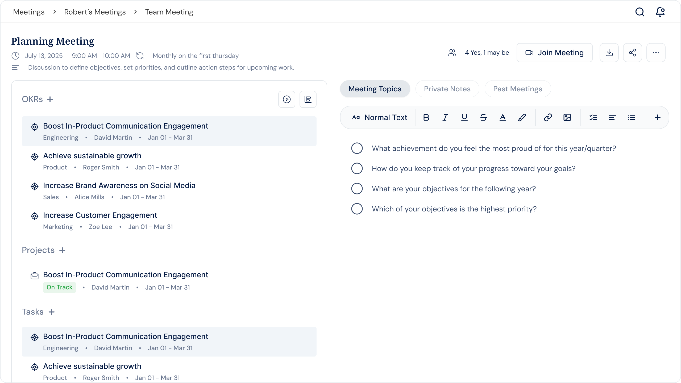Click Team Meeting breadcrumb
681x383 pixels.
[169, 12]
